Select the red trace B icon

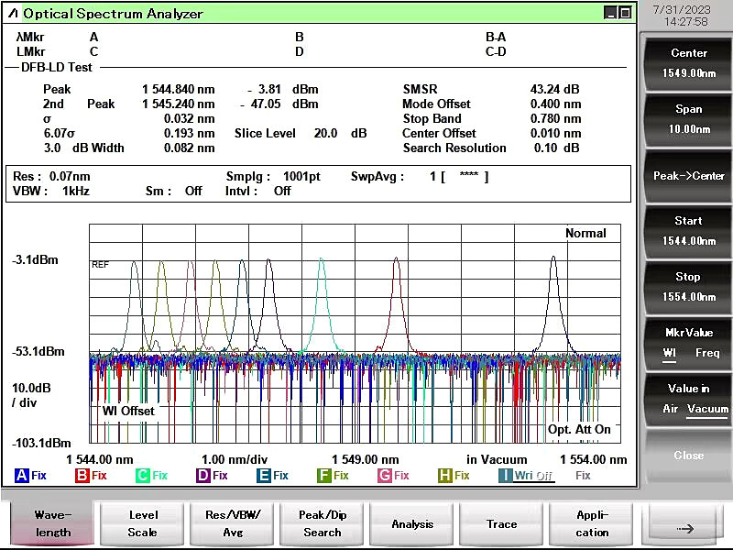(82, 476)
